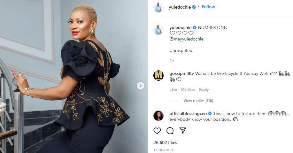The height and width of the screenshot is (153, 293).
Task: Open officialblessingceo profile picture
Action: pos(158,115)
